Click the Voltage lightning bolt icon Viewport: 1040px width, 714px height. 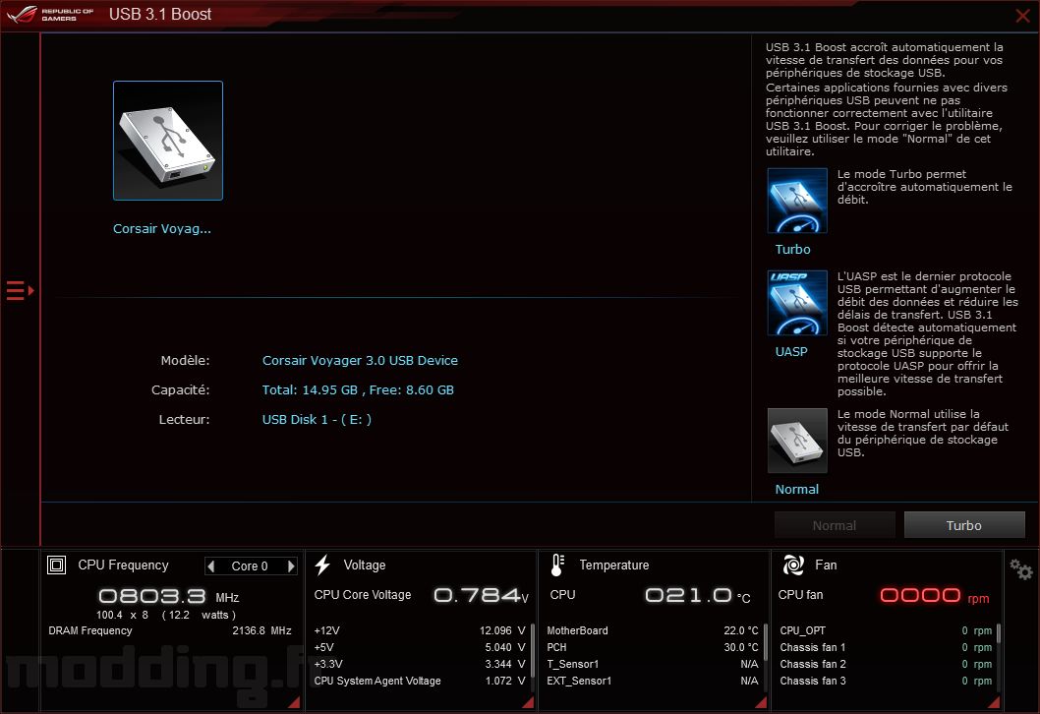(x=322, y=565)
